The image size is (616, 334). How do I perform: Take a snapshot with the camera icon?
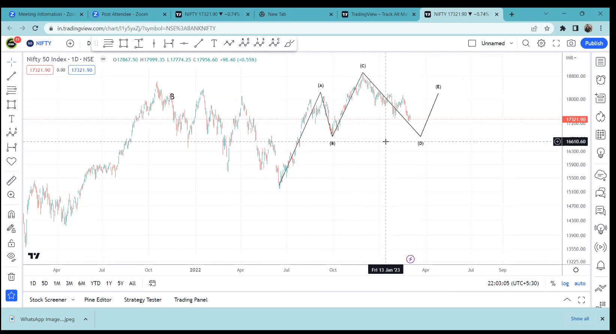pos(571,43)
